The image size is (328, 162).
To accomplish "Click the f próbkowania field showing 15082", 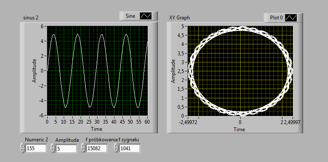I will (x=96, y=148).
